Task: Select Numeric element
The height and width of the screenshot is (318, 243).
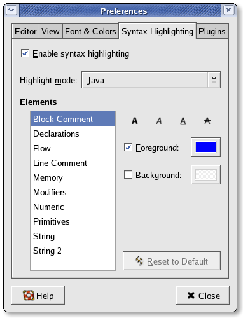Action: (73, 207)
